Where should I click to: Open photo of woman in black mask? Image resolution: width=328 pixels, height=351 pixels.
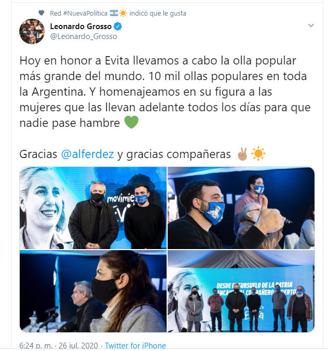93,291
